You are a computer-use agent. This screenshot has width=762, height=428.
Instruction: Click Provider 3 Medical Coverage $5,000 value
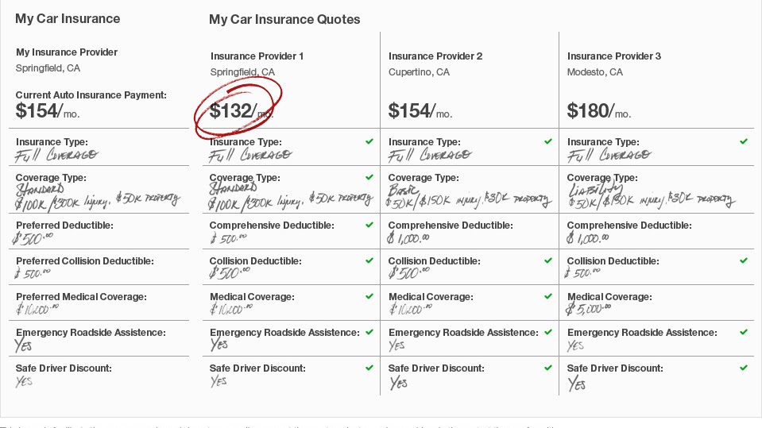589,308
